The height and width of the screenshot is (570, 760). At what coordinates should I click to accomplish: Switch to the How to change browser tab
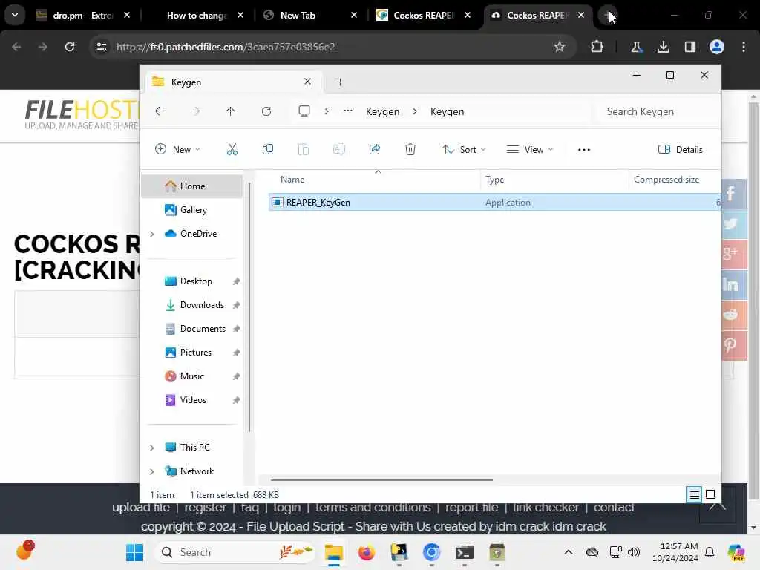(197, 15)
